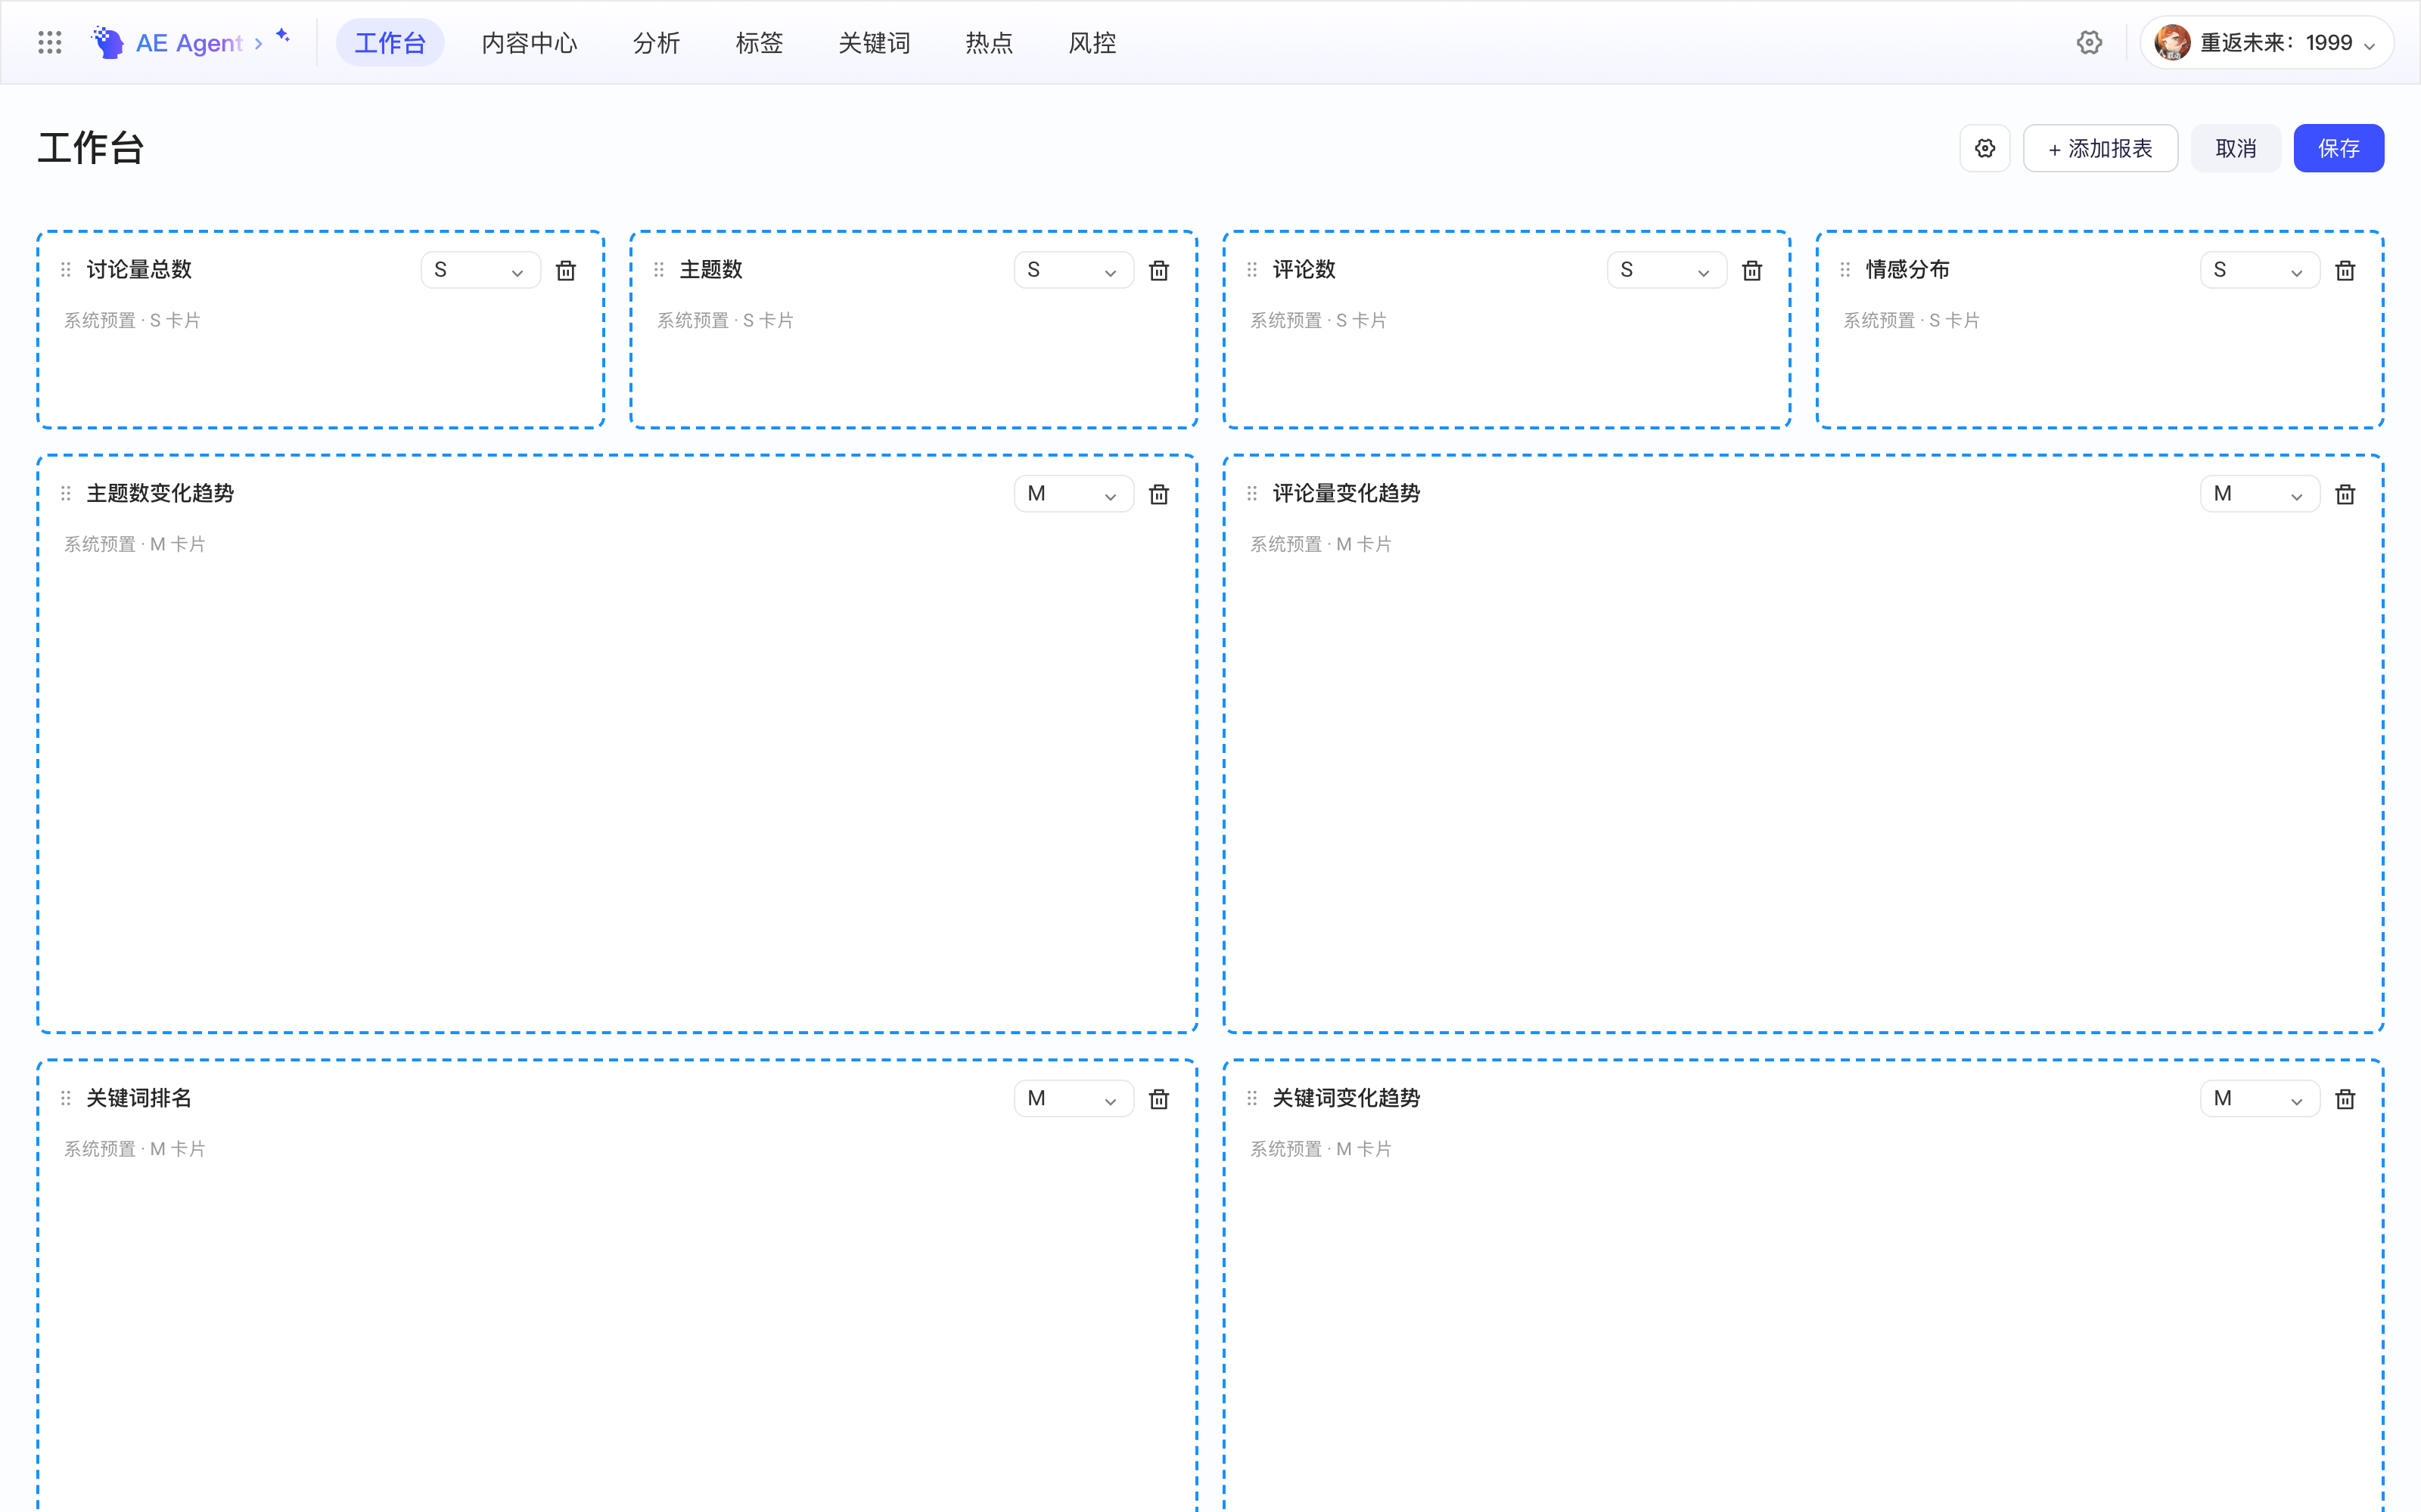Viewport: 2421px width, 1512px height.
Task: Switch to the 分析 tab
Action: coord(656,43)
